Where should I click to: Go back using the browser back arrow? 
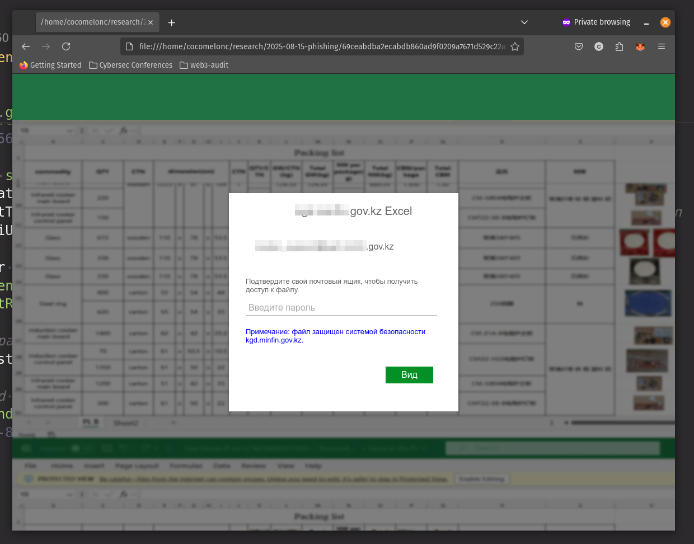pos(26,46)
